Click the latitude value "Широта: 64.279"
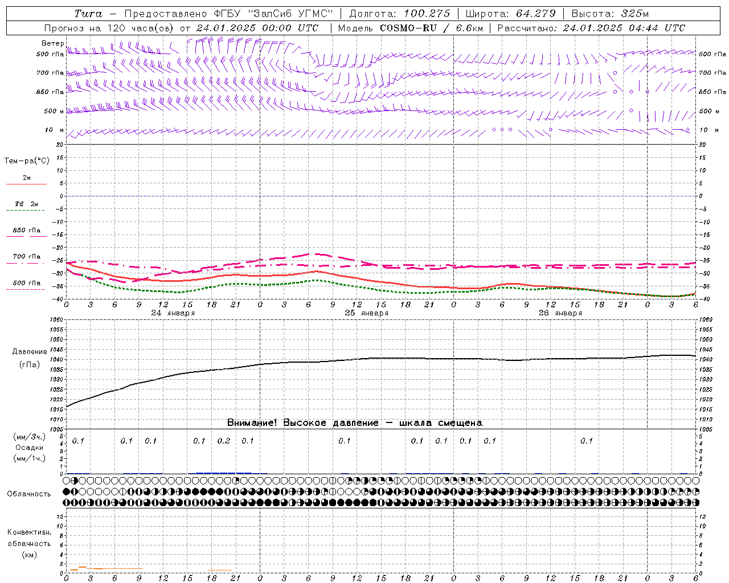This screenshot has height=583, width=729. (510, 14)
